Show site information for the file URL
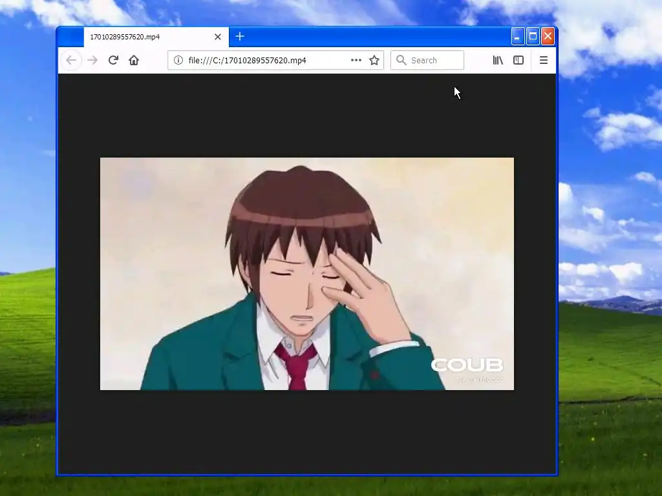Screen dimensions: 662x496 [x=178, y=60]
